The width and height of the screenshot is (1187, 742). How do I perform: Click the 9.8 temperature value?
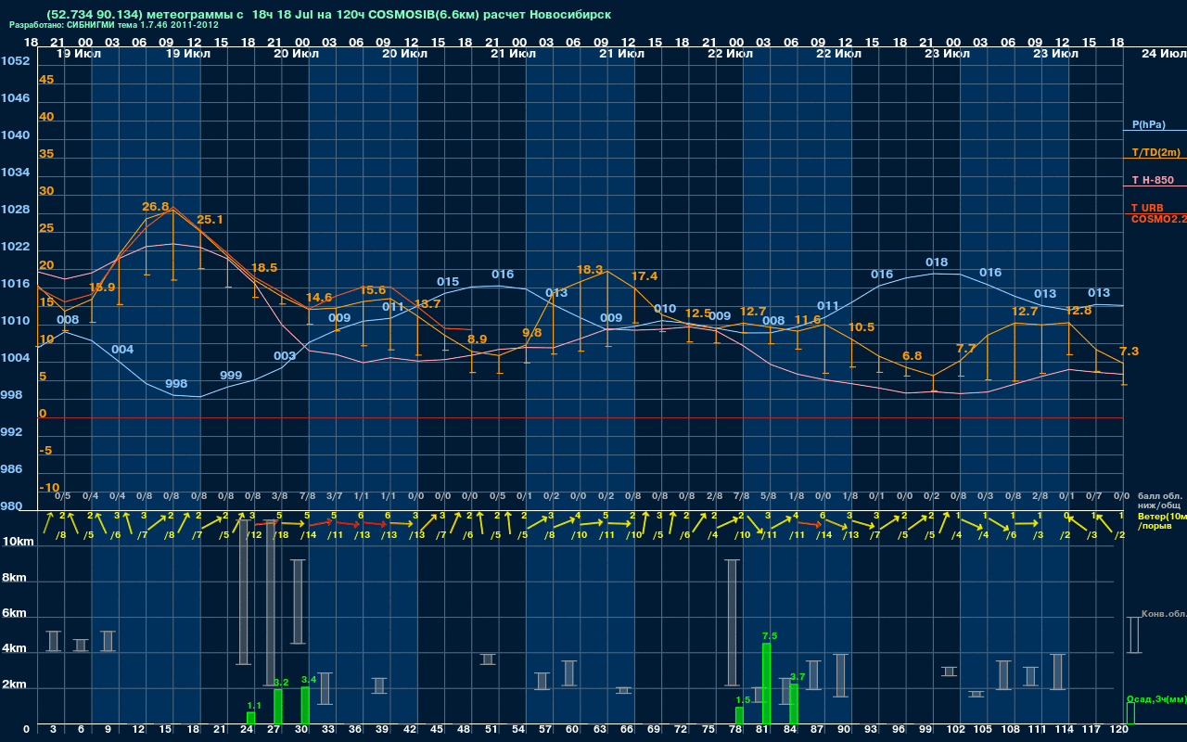(531, 332)
